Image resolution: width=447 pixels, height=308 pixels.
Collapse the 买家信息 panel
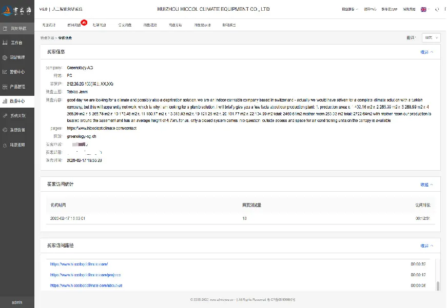(426, 52)
